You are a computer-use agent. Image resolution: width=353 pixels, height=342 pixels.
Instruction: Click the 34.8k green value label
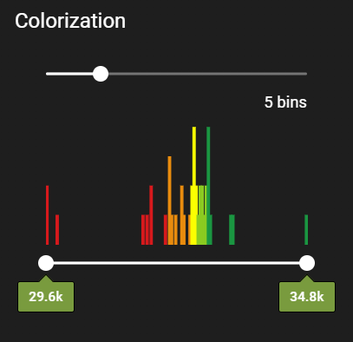coord(307,297)
